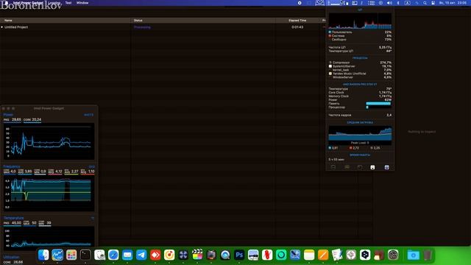Click the battery icon in menu bar
The width and height of the screenshot is (471, 265).
[x=355, y=3]
